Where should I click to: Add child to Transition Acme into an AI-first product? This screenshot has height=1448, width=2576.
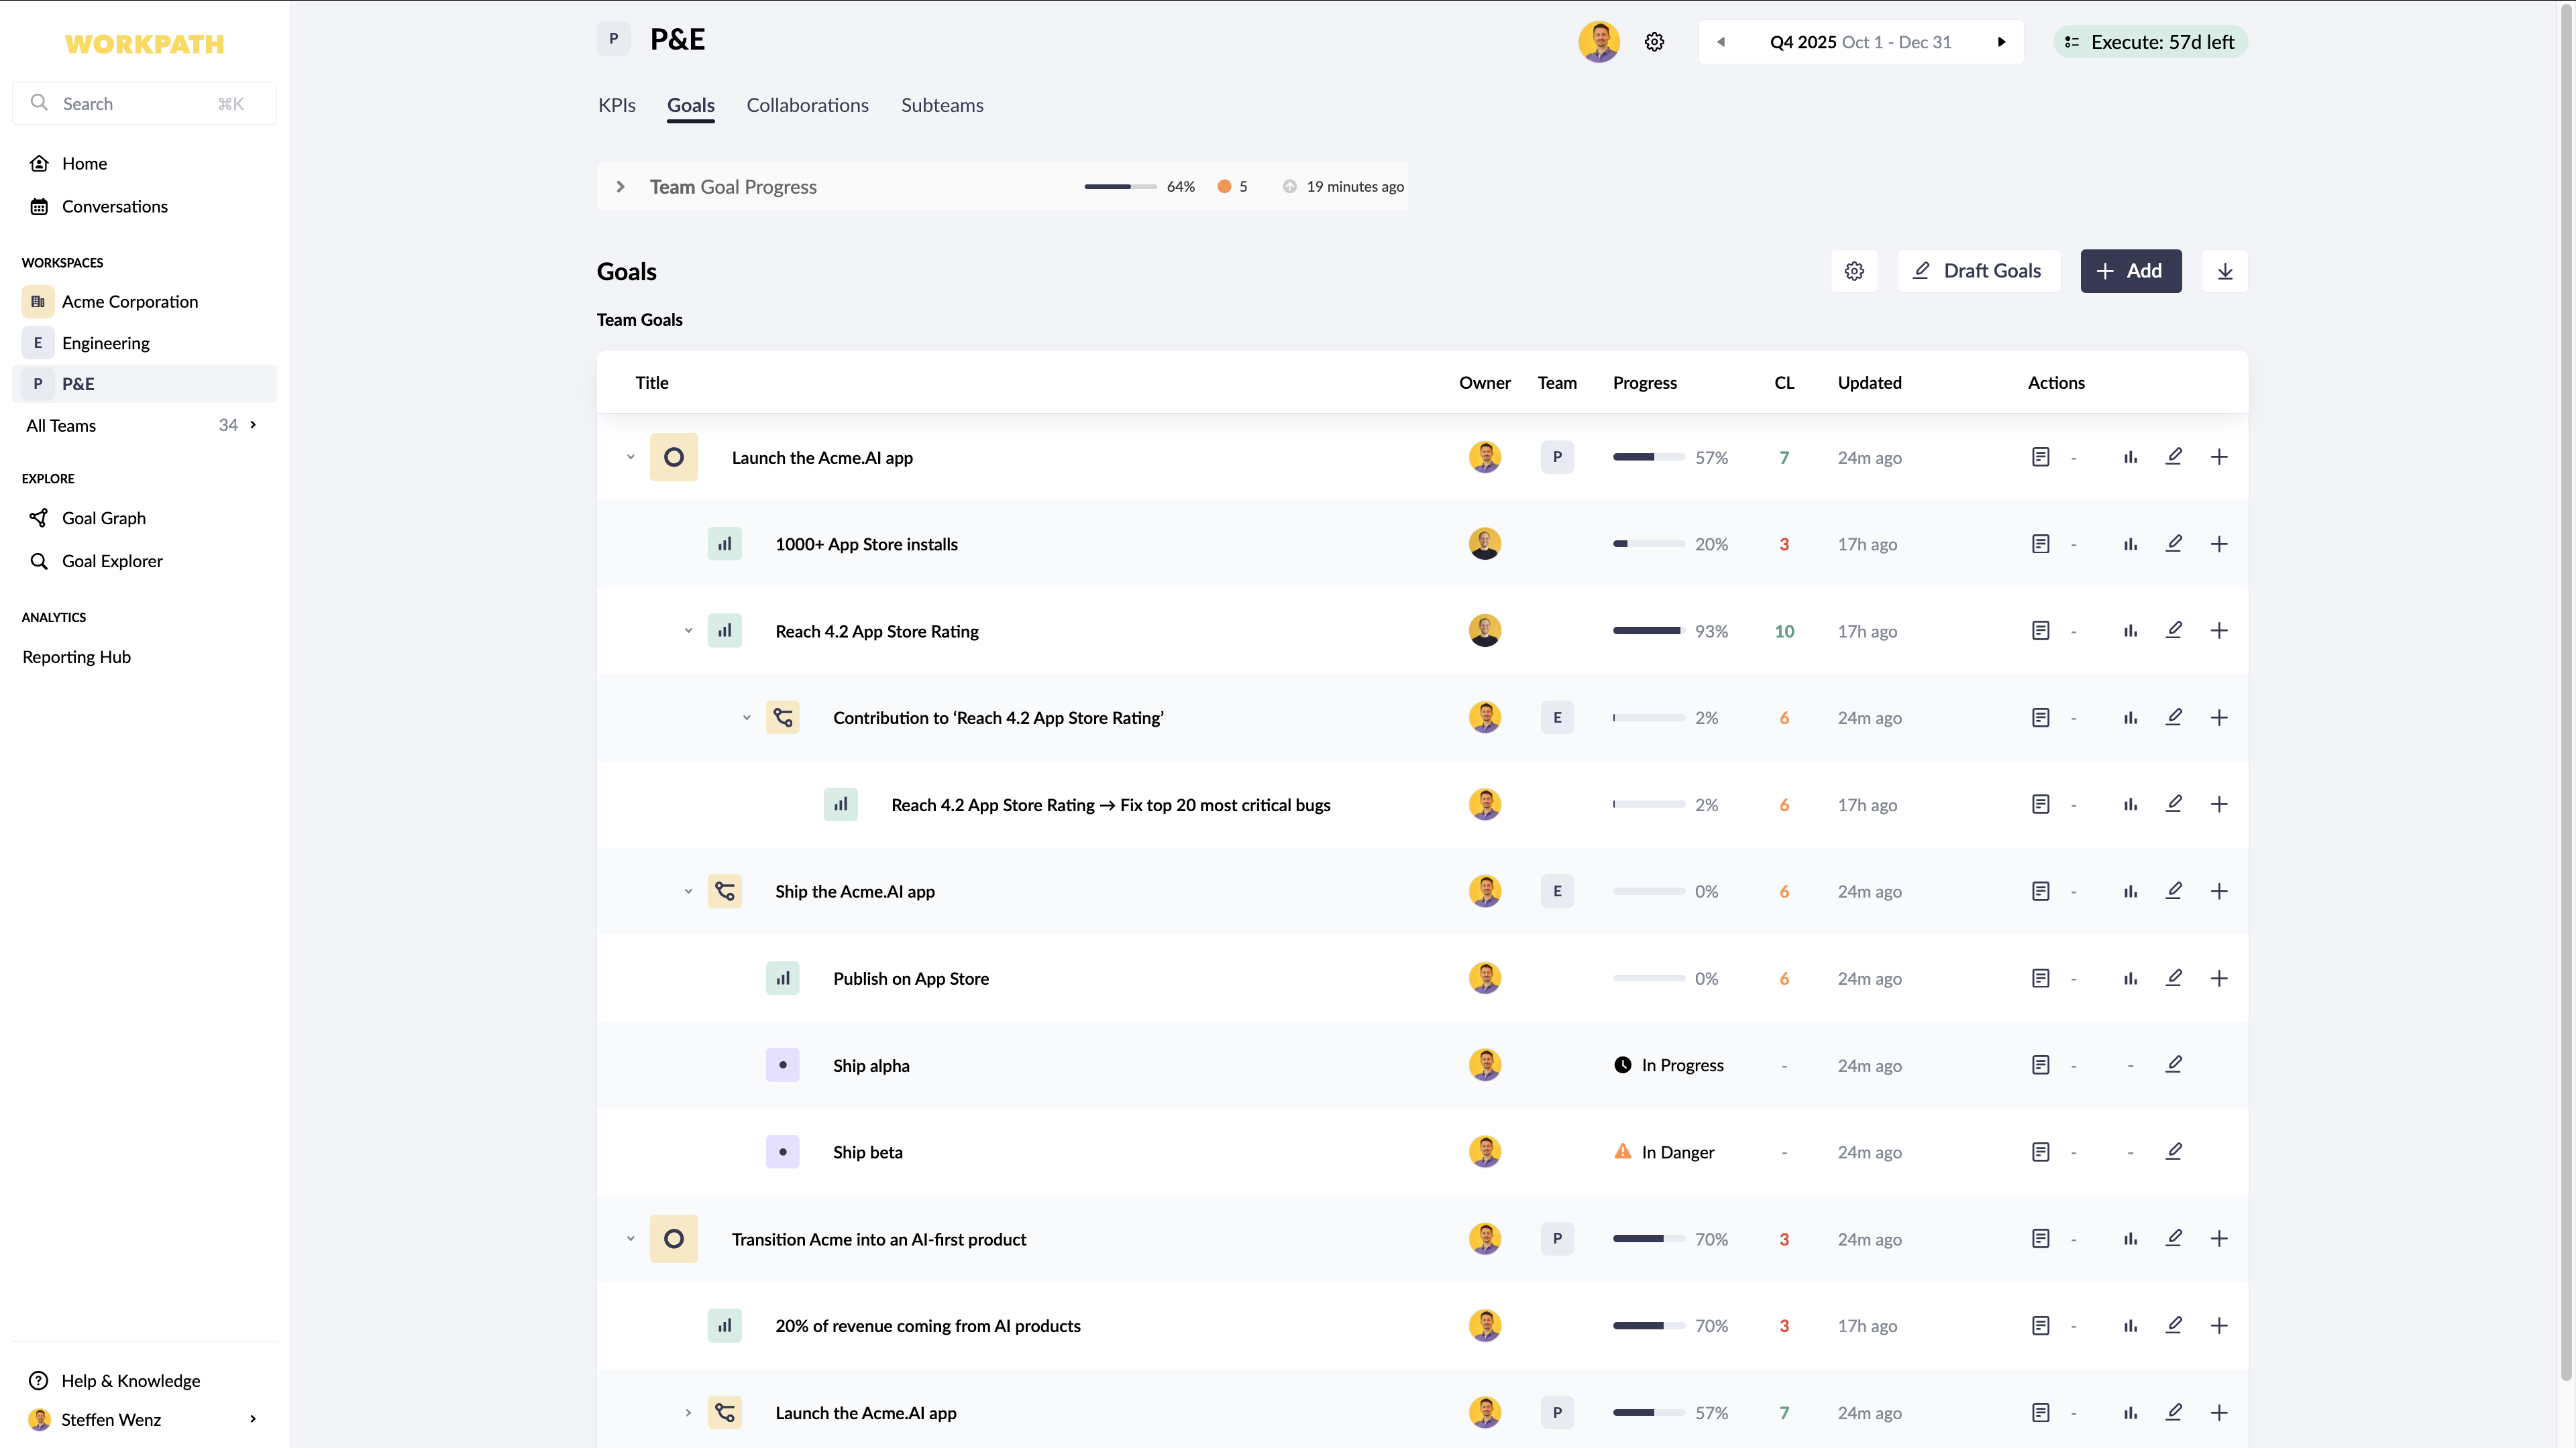[x=2219, y=1238]
